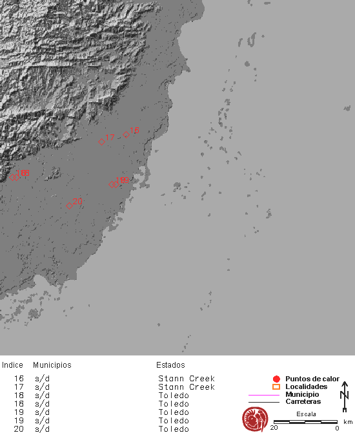Click the Escala kilometer scale bar
The image size is (355, 433).
click(305, 421)
